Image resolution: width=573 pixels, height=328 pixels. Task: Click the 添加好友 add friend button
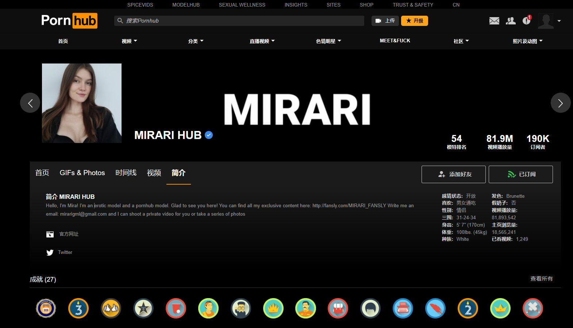pos(454,174)
